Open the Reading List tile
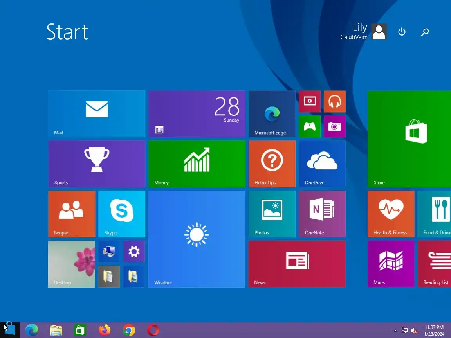The width and height of the screenshot is (451, 338). coord(434,264)
